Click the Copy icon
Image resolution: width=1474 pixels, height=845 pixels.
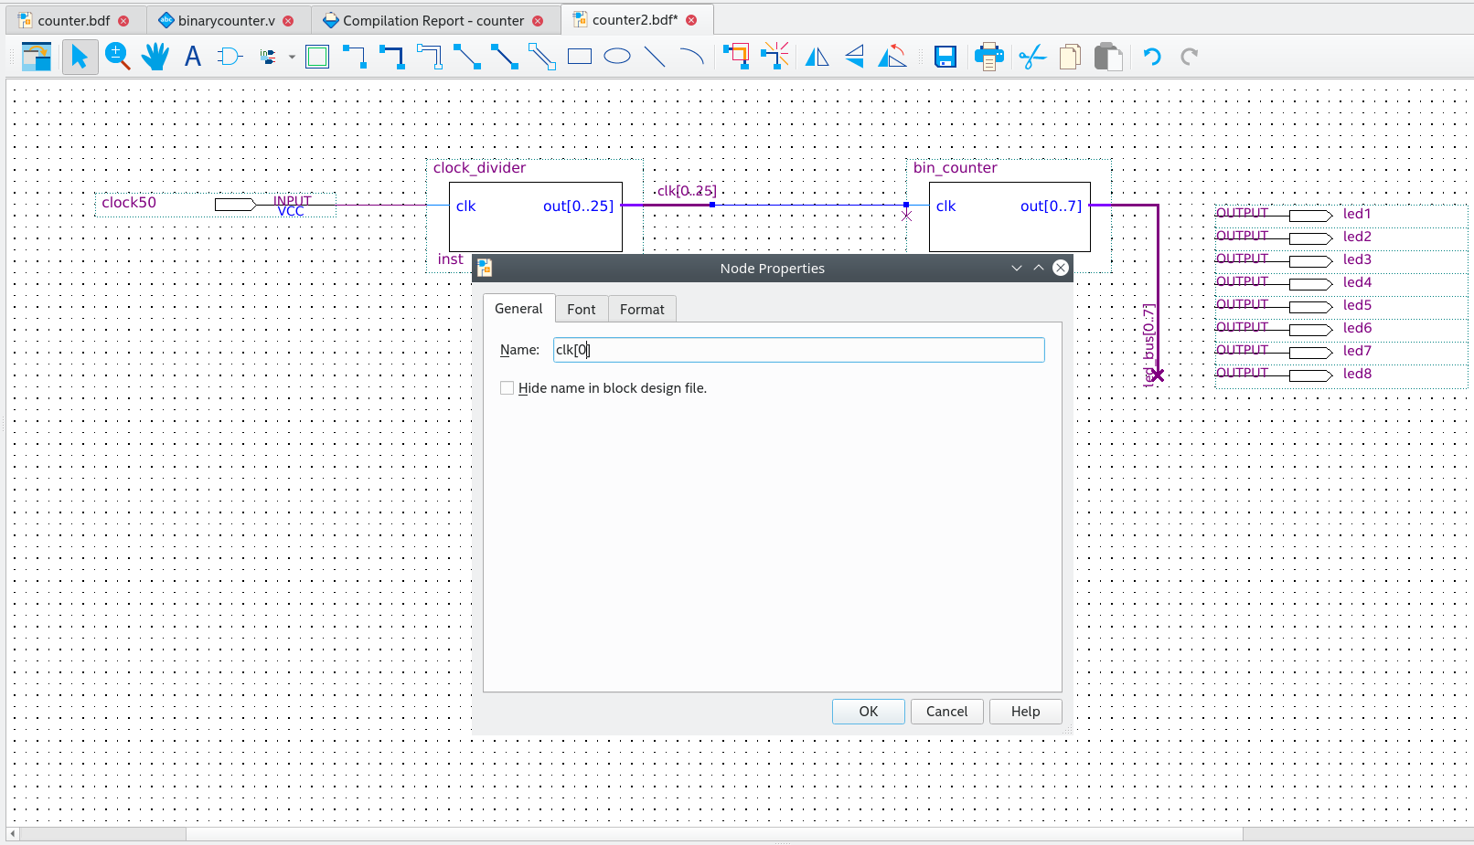[x=1070, y=57]
